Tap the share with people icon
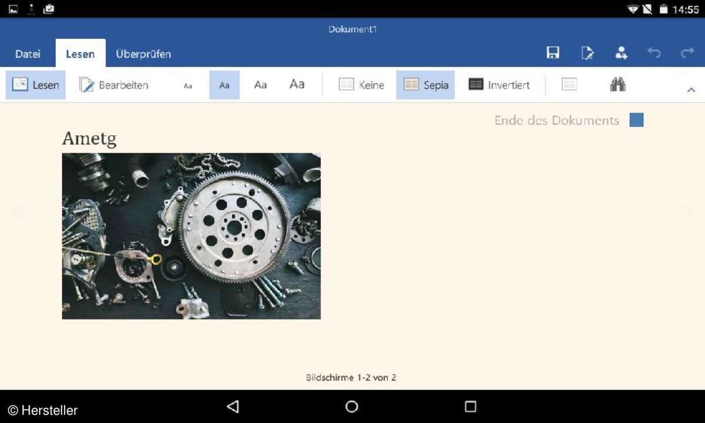Viewport: 705px width, 423px height. click(x=621, y=53)
